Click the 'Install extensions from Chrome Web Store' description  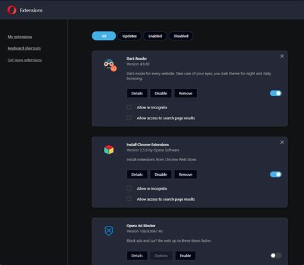162,160
